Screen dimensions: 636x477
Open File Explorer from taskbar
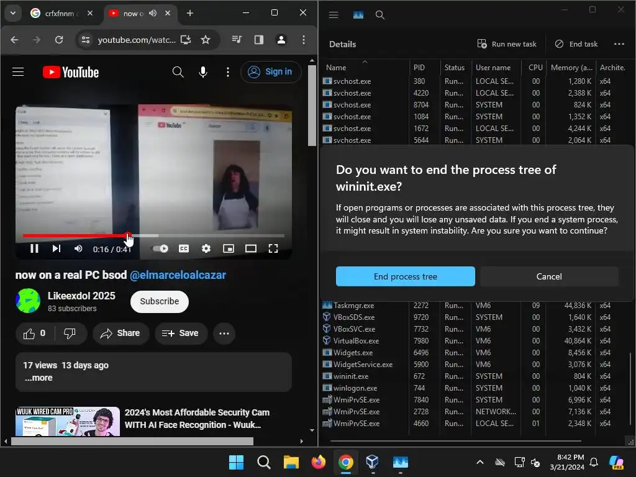291,462
